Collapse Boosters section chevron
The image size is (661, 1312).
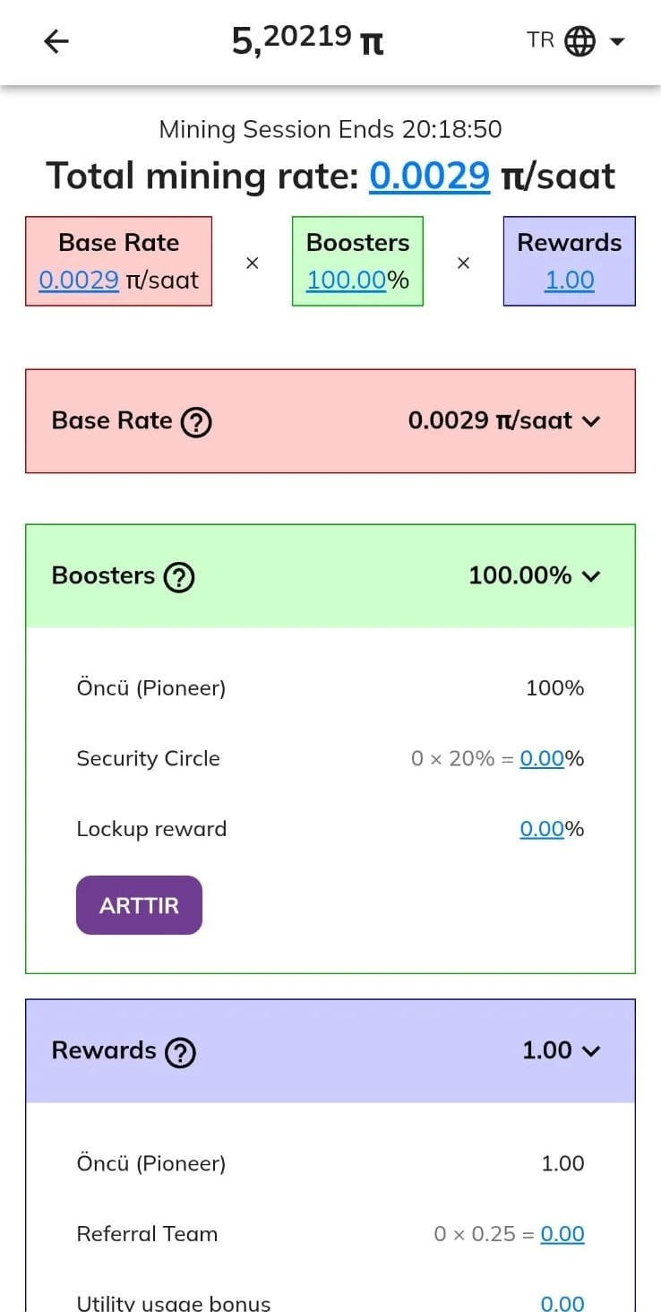pyautogui.click(x=590, y=576)
